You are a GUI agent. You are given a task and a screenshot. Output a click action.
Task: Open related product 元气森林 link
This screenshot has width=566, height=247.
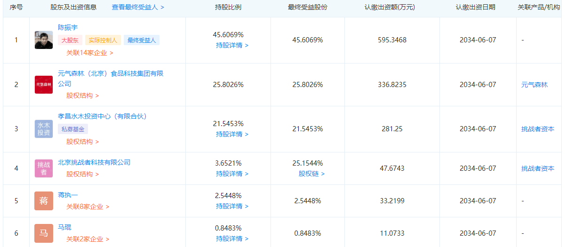click(534, 85)
